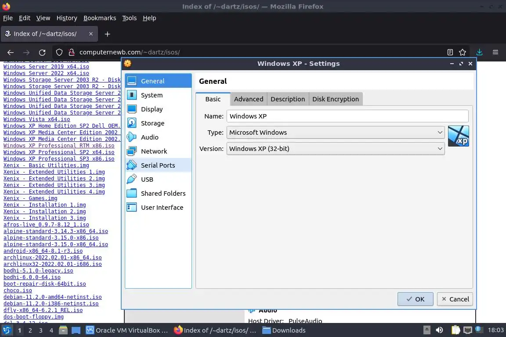
Task: Open alpine-standard-3.15.0-x86.iso link
Action: [51, 238]
